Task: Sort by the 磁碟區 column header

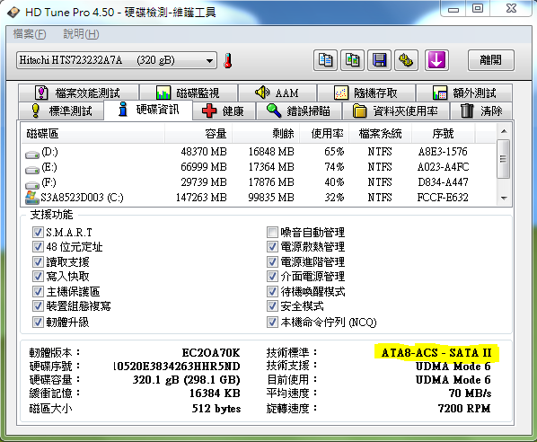Action: (x=92, y=133)
